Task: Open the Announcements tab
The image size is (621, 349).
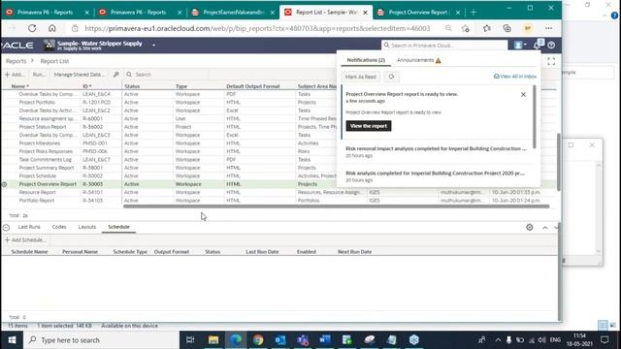Action: (418, 60)
